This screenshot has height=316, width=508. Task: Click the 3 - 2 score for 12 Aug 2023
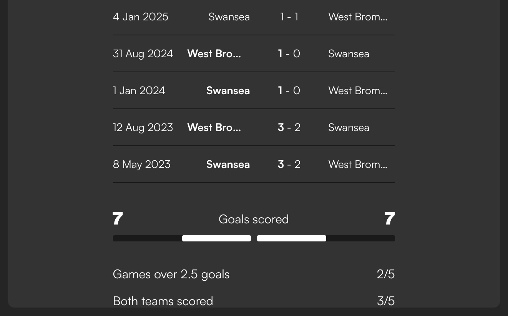(x=289, y=128)
